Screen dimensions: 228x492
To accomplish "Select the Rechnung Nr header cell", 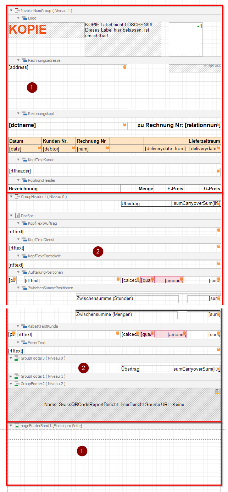I will point(93,141).
